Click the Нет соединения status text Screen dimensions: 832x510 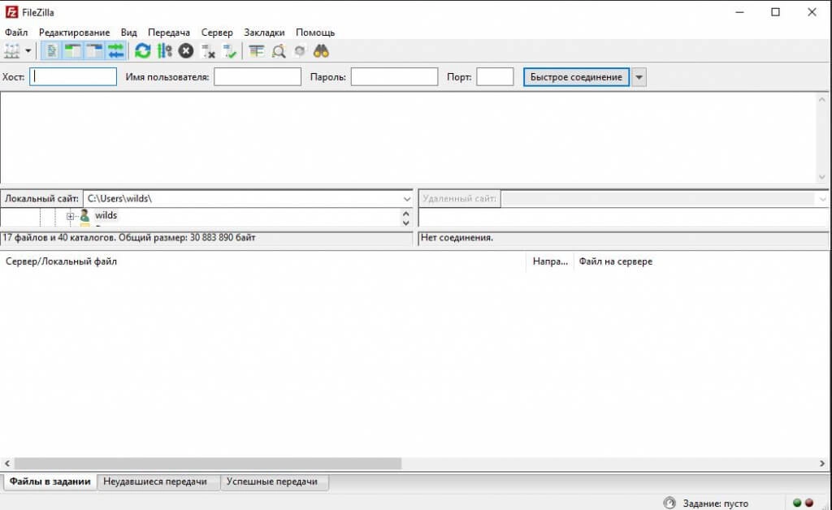pos(457,237)
